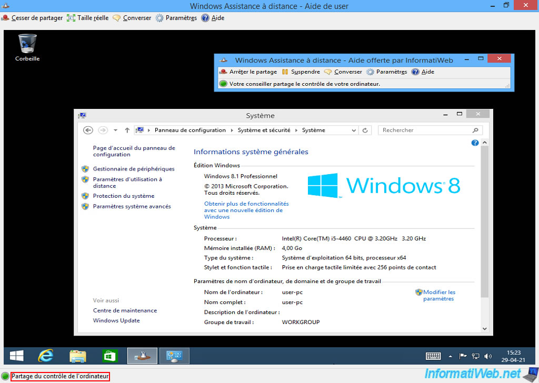Viewport: 539px width, 383px height.
Task: Click the Windows 8.1 Professionnel text
Action: click(x=241, y=176)
